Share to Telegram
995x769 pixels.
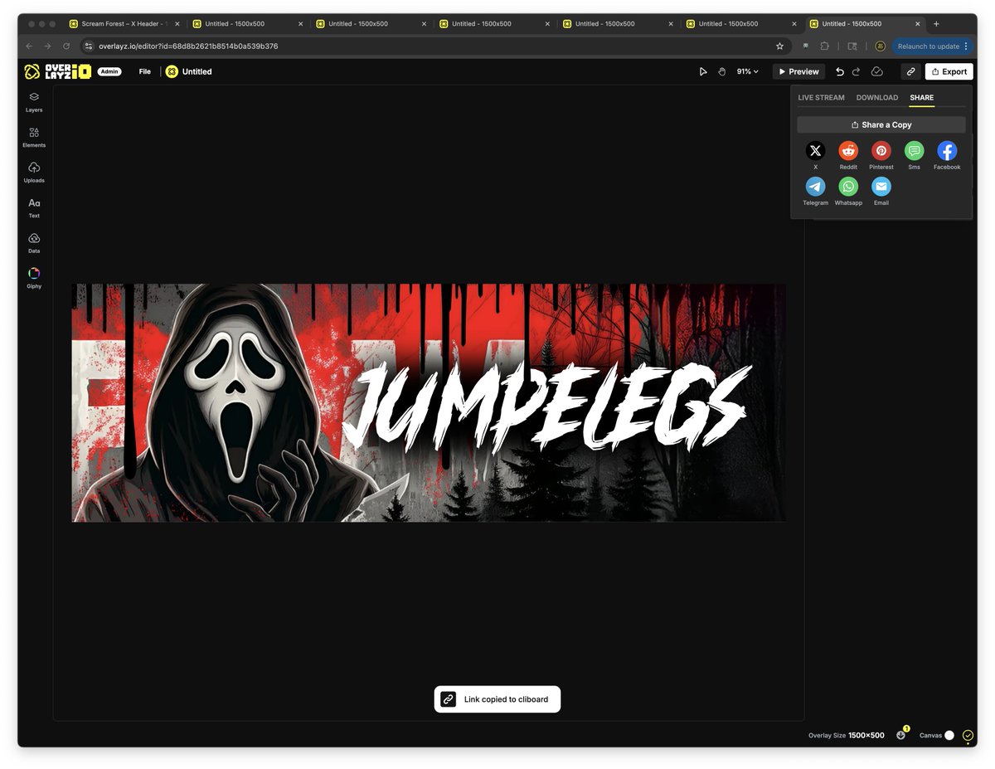(815, 187)
